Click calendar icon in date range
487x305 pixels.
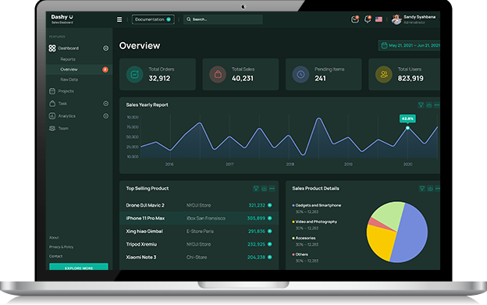[384, 45]
